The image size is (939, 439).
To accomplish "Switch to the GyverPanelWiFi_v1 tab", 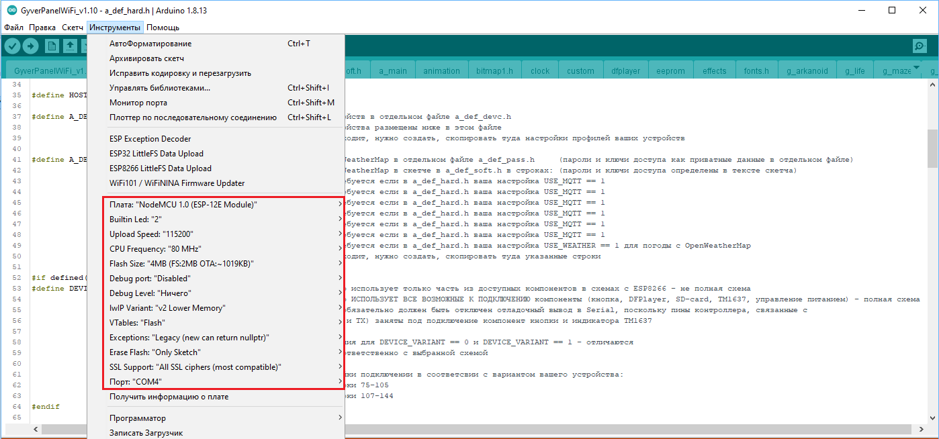I will [x=47, y=70].
